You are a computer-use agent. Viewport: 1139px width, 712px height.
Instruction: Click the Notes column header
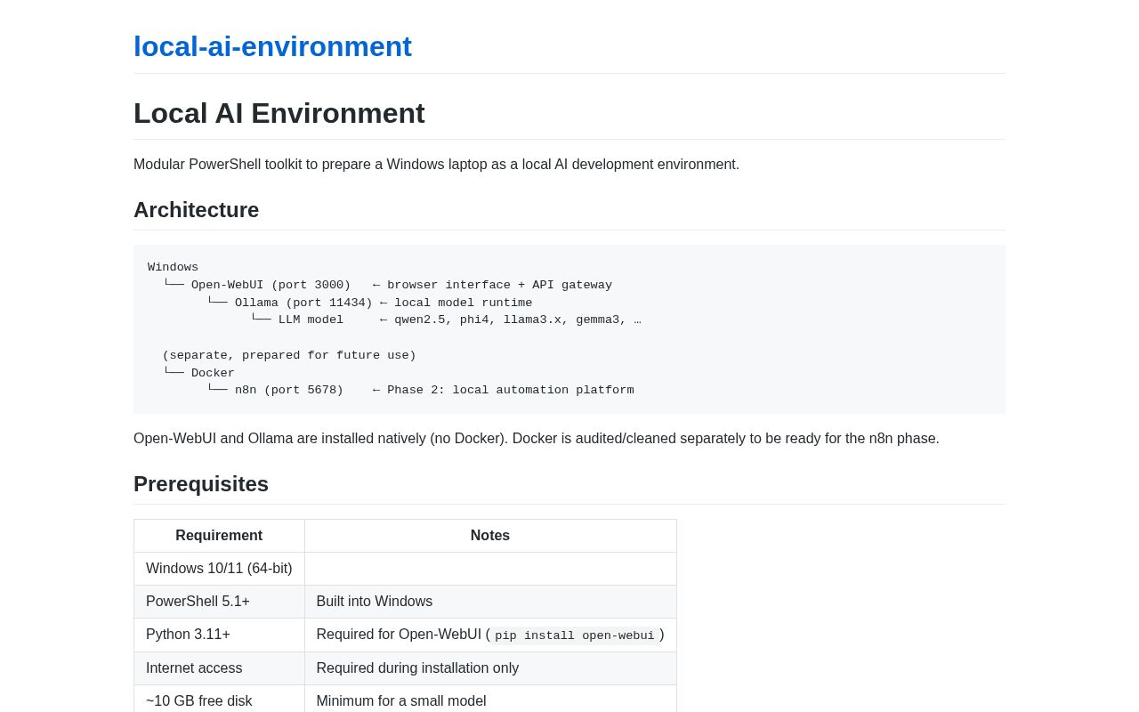click(x=490, y=536)
